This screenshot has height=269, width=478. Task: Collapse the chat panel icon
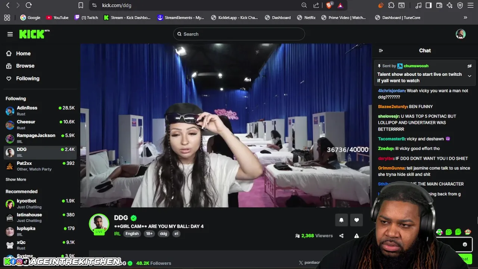pos(381,50)
